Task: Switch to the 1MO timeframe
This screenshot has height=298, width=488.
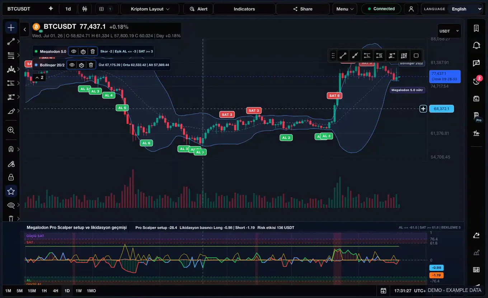Action: [x=91, y=291]
